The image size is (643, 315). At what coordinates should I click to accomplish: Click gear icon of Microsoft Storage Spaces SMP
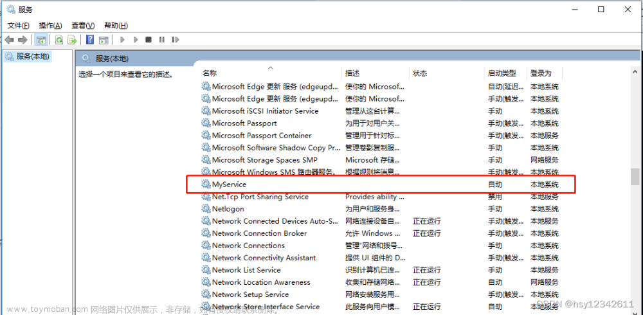206,160
